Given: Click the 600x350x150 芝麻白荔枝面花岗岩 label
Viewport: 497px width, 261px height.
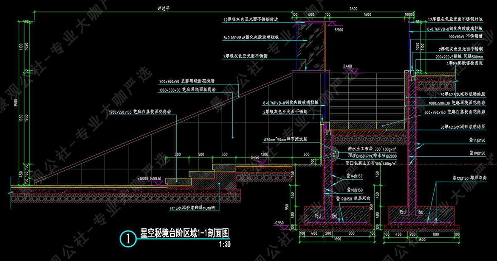Looking at the screenshot, I should pyautogui.click(x=455, y=112).
